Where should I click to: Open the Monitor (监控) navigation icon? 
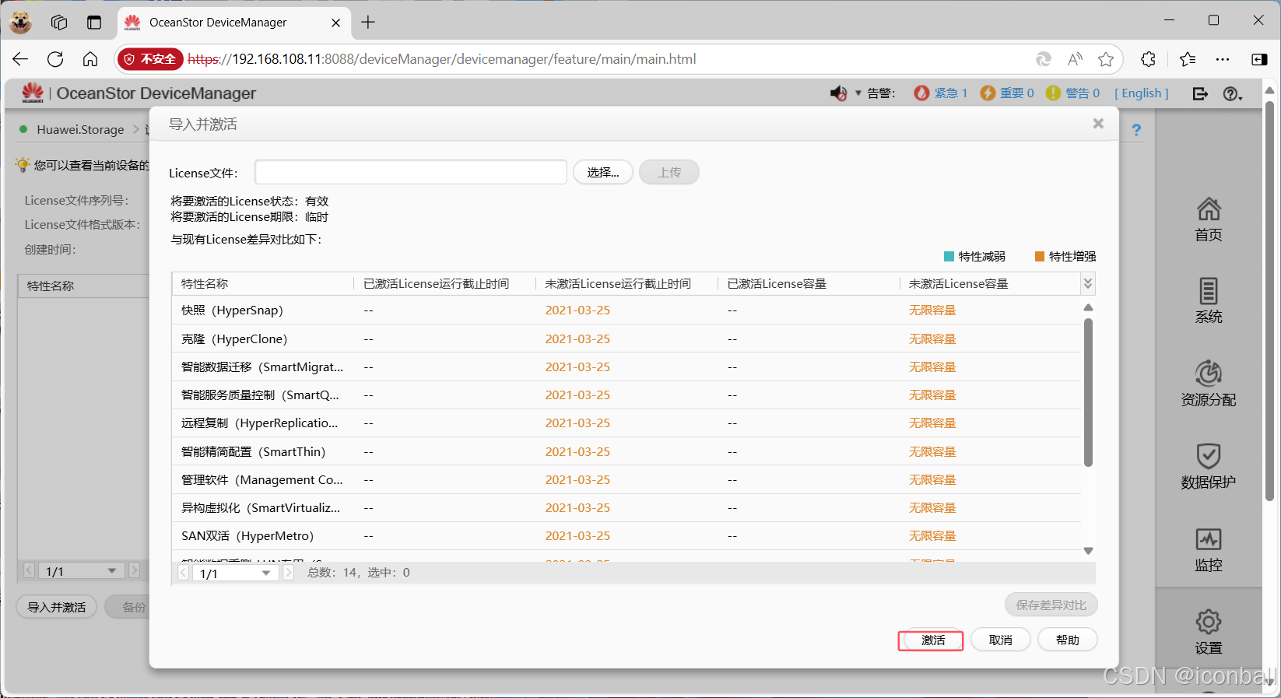tap(1209, 539)
